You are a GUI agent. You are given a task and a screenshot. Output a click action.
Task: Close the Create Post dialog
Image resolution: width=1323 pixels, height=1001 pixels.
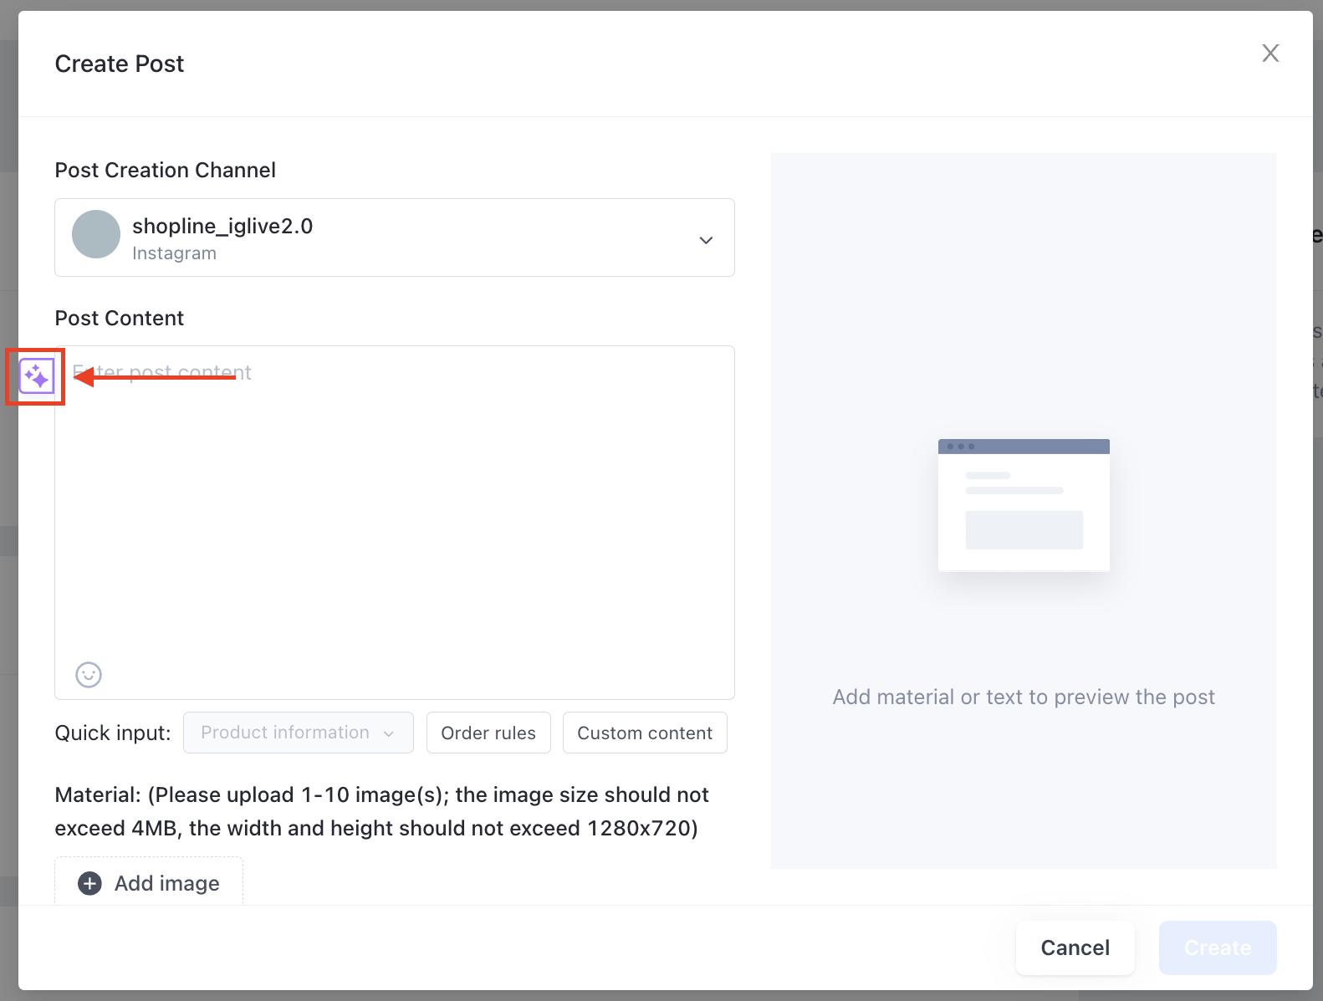click(x=1270, y=54)
